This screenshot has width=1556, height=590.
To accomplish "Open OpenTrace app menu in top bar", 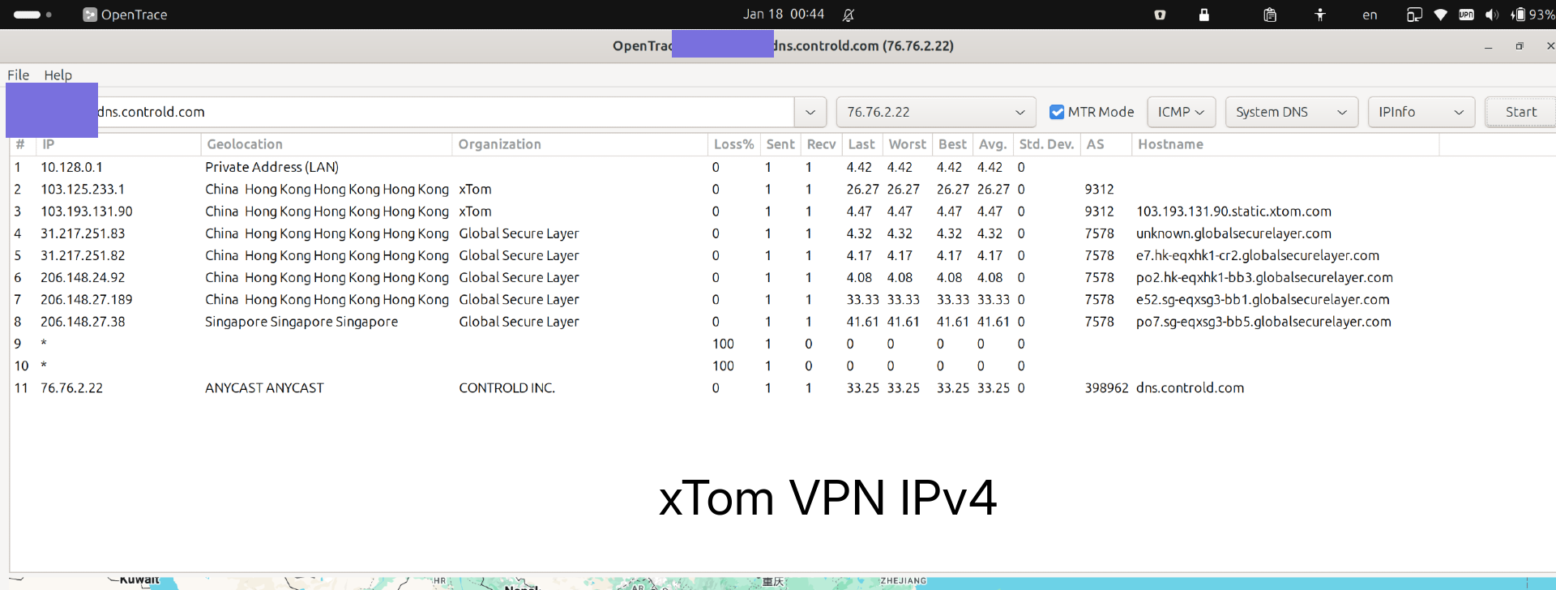I will (x=125, y=15).
